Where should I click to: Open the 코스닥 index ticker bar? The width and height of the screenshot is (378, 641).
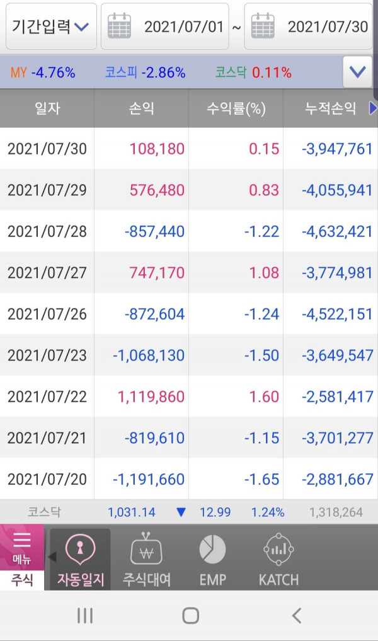[x=189, y=512]
